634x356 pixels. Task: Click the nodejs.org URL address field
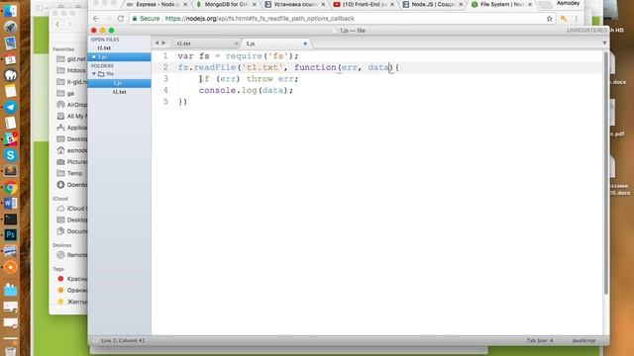pos(260,19)
